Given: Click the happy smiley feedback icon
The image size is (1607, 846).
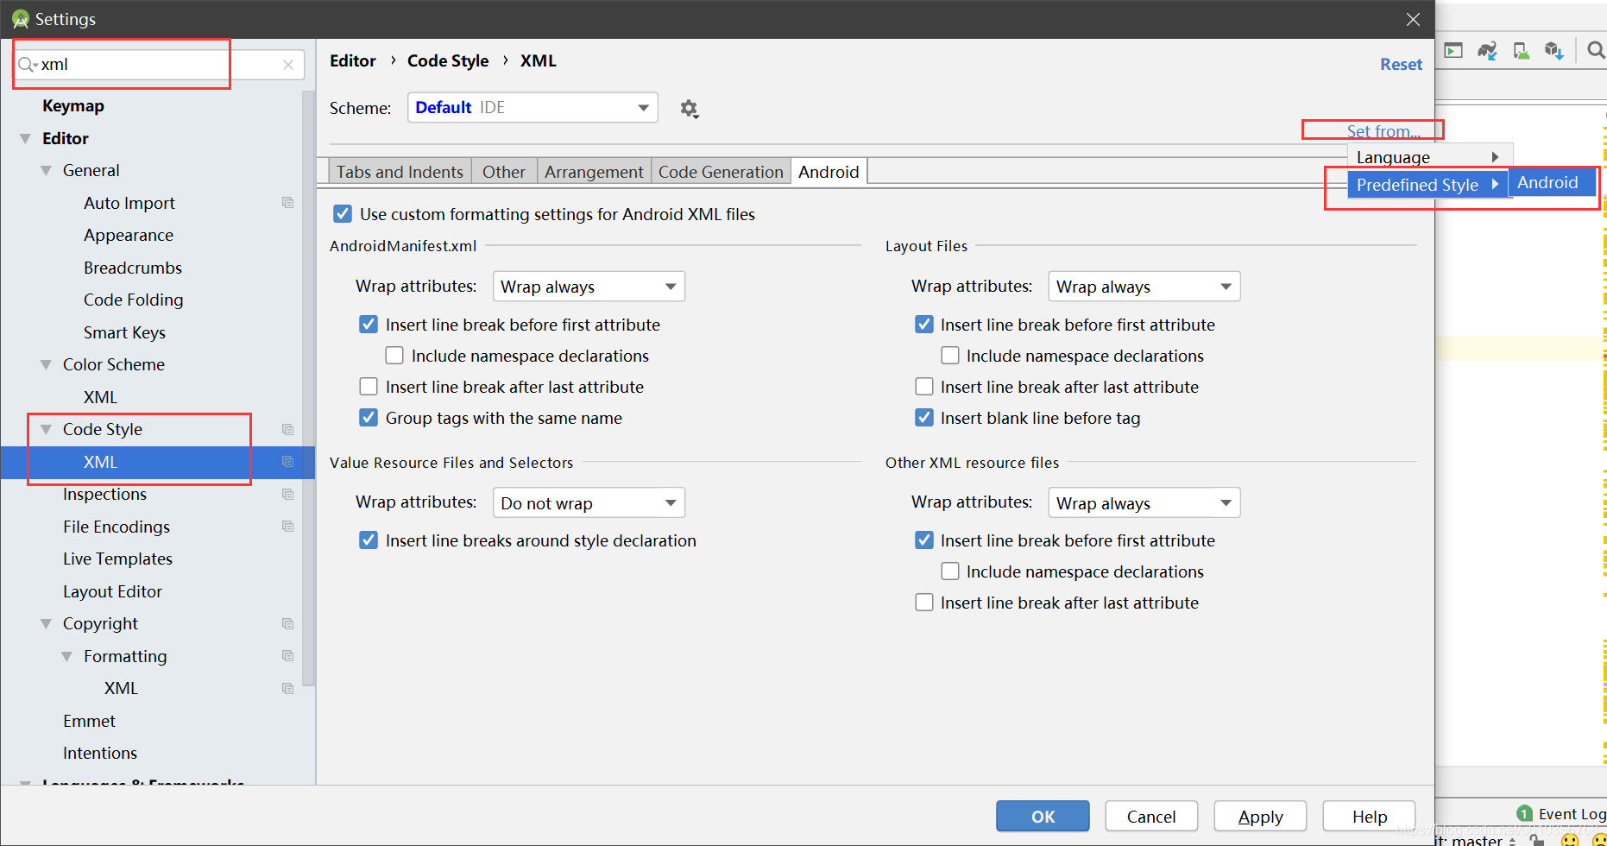Looking at the screenshot, I should point(1570,840).
